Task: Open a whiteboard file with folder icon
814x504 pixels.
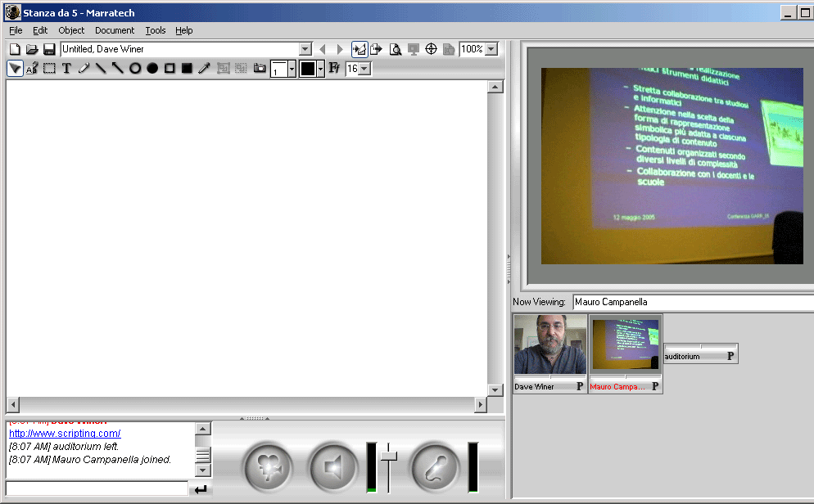Action: click(32, 49)
